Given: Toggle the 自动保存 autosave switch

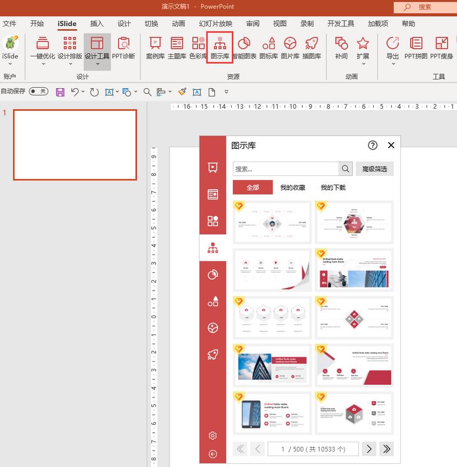Looking at the screenshot, I should 39,91.
